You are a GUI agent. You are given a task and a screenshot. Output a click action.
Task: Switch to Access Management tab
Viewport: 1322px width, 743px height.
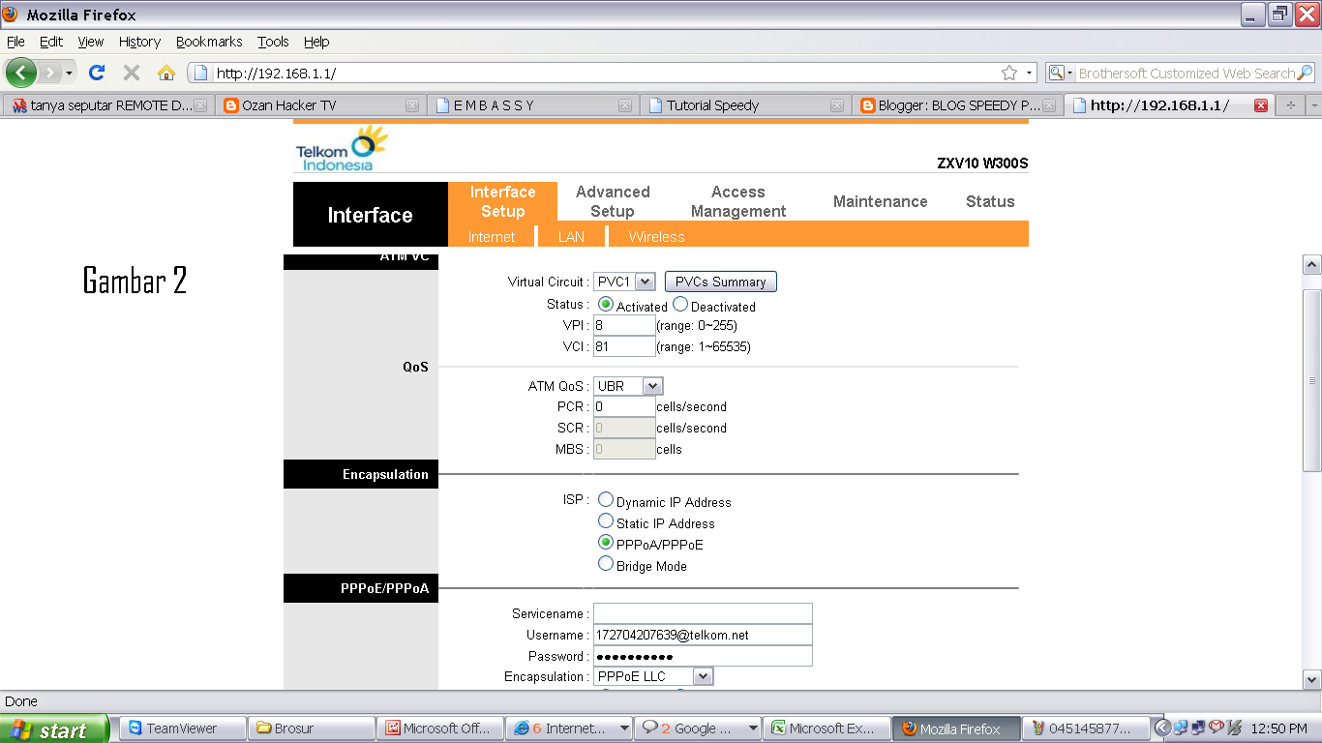point(738,201)
